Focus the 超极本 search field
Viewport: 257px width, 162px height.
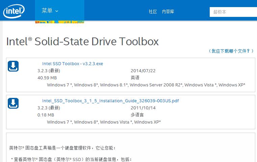click(233, 12)
